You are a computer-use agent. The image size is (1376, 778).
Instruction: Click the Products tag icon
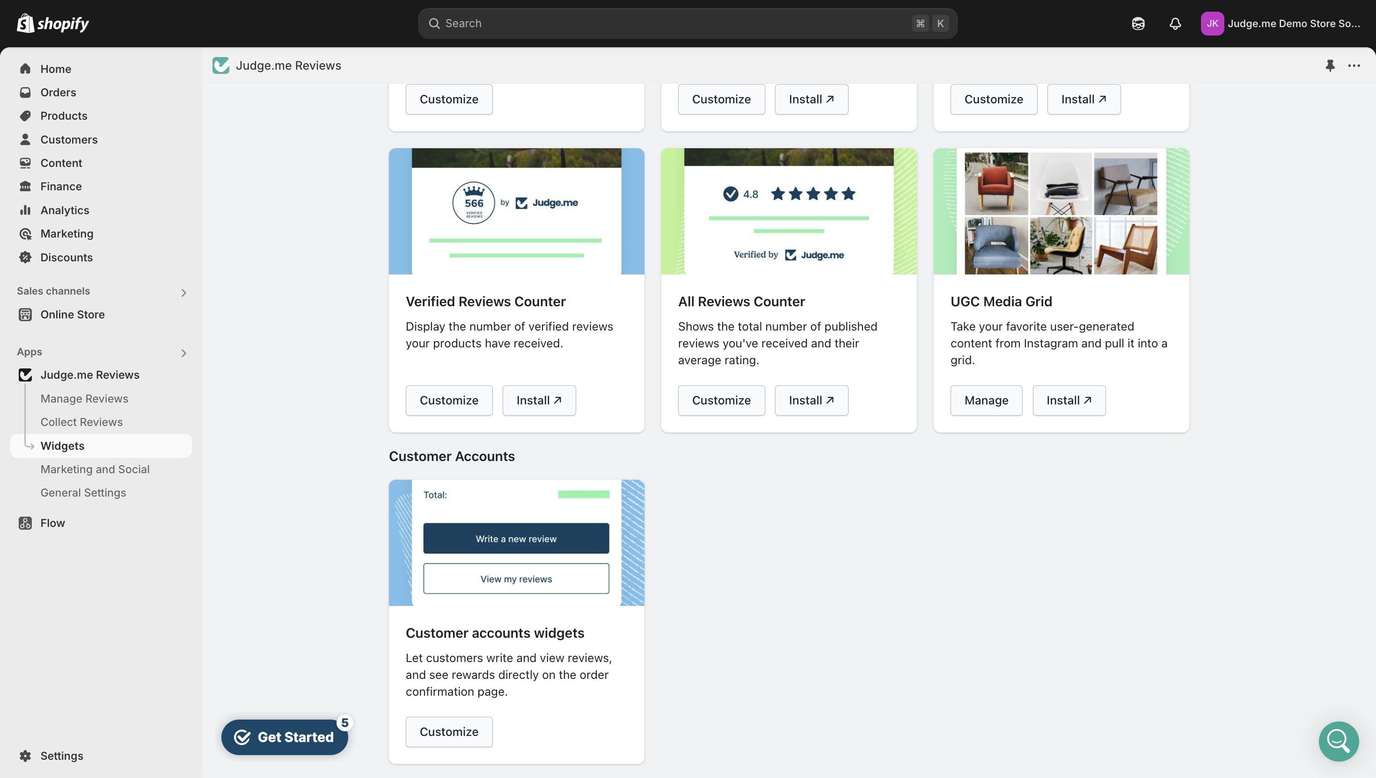pyautogui.click(x=25, y=116)
